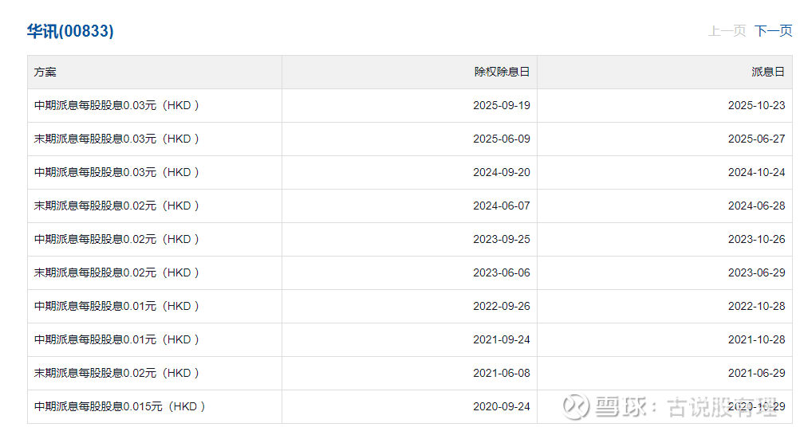Viewport: 800px width, 431px height.
Task: Click the 0.015元 interim dividend plan row
Action: (x=120, y=406)
